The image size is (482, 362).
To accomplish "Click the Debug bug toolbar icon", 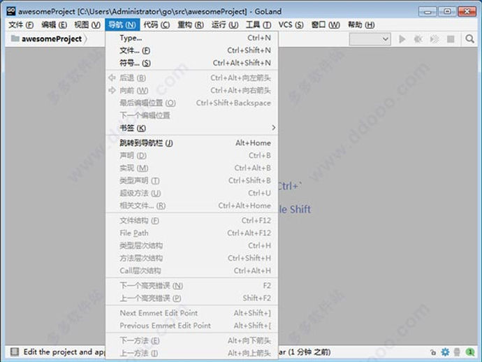I will (x=418, y=39).
